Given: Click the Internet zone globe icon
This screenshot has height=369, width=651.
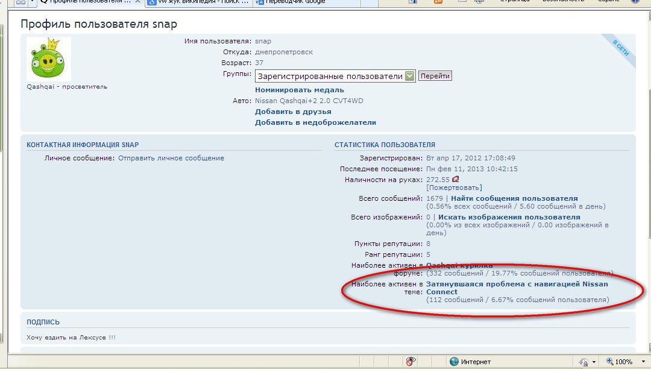Looking at the screenshot, I should tap(454, 362).
